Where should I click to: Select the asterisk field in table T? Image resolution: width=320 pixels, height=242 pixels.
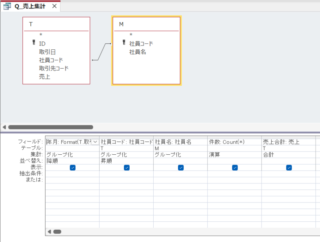(40, 35)
